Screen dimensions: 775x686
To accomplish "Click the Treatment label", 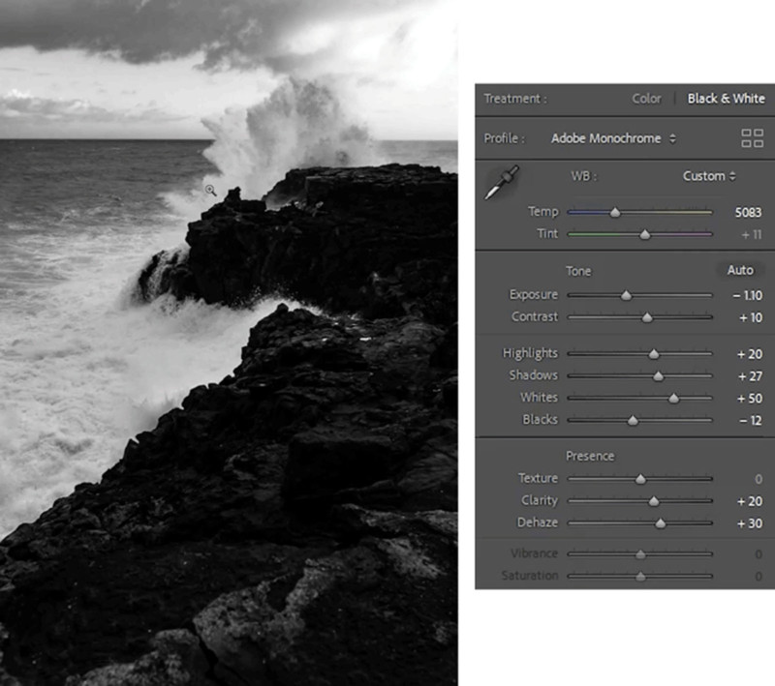I will click(x=515, y=99).
